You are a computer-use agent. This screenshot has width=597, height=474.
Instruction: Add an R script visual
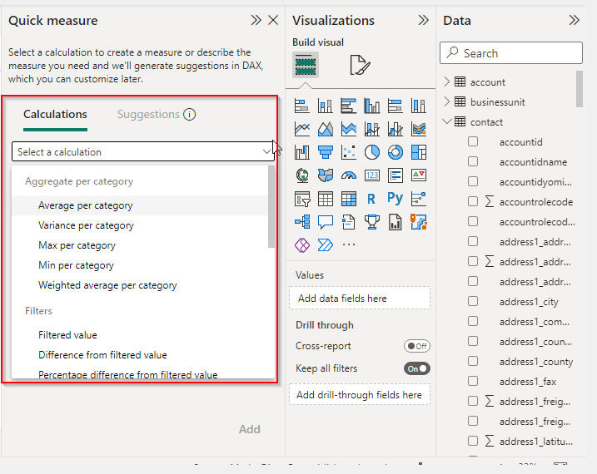372,199
